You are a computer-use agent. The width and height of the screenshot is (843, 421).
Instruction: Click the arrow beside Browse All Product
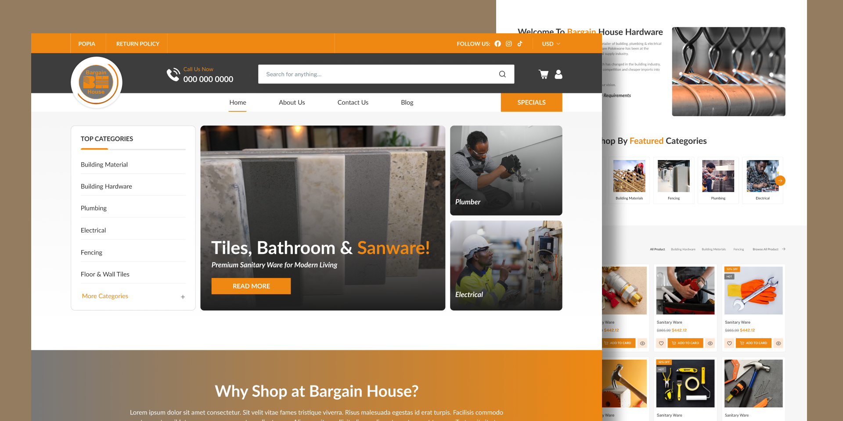tap(784, 249)
